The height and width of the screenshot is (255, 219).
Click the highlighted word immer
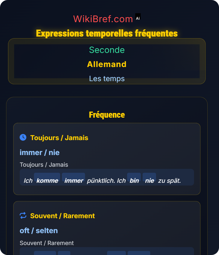pyautogui.click(x=74, y=180)
